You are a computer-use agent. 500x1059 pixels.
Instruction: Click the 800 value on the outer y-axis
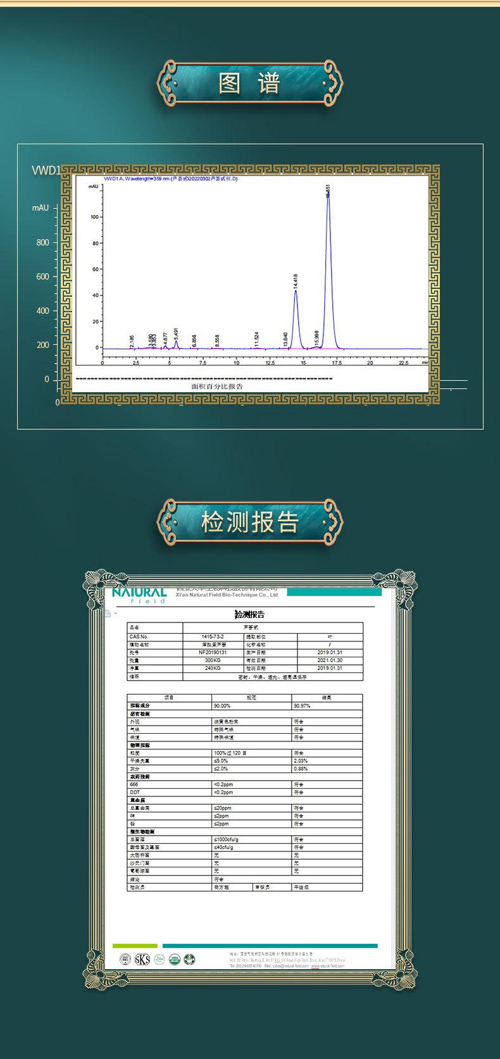point(42,242)
